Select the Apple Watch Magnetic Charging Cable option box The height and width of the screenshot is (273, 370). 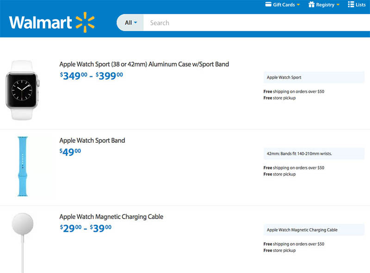point(314,230)
